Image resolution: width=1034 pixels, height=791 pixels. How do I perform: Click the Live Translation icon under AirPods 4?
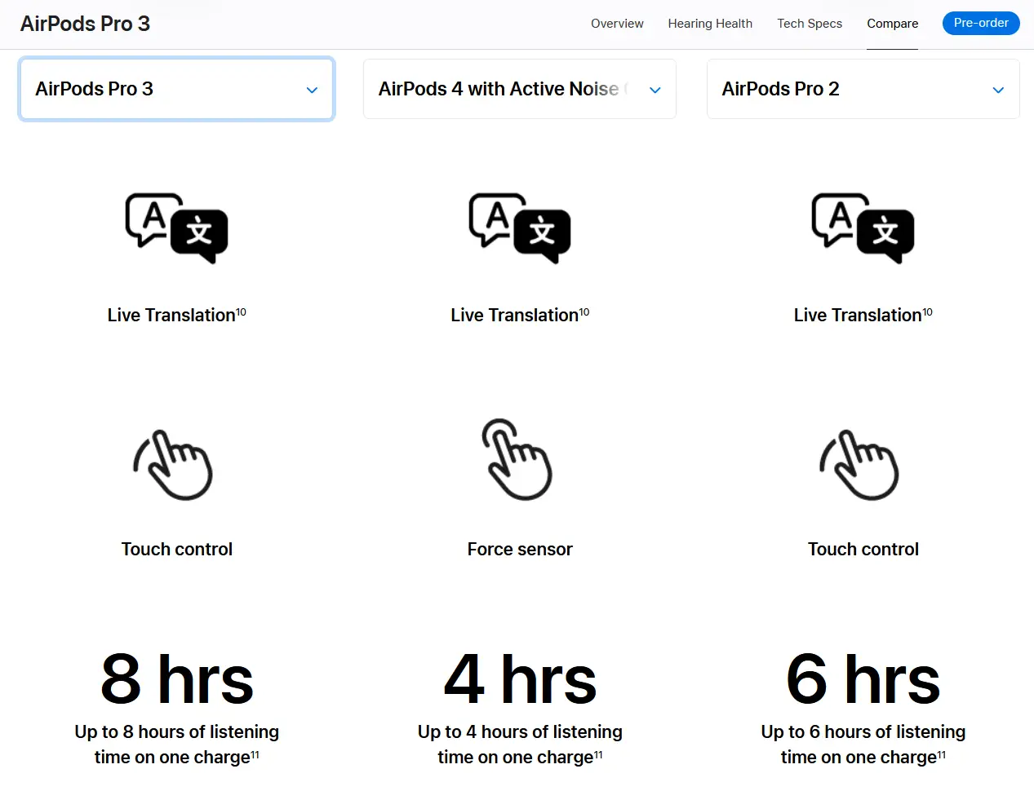[520, 228]
